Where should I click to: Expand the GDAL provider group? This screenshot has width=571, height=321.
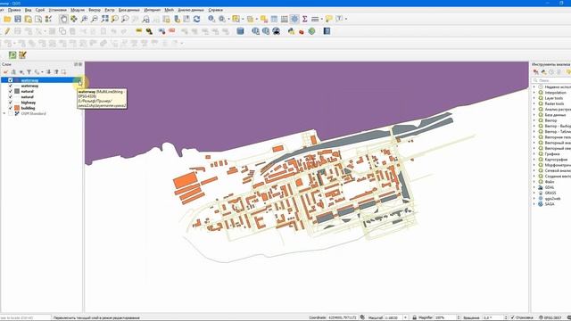[534, 187]
